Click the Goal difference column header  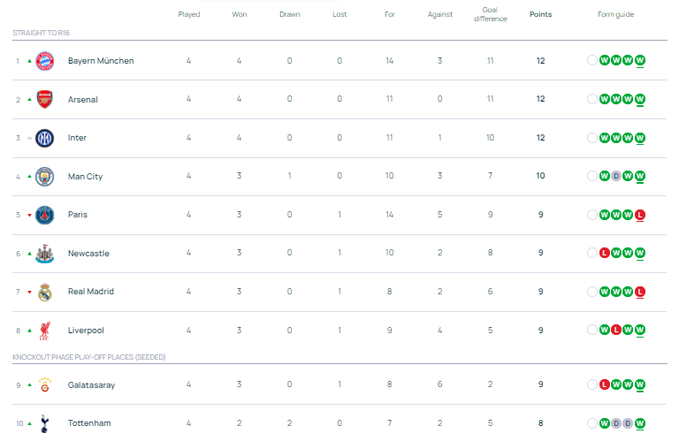490,14
